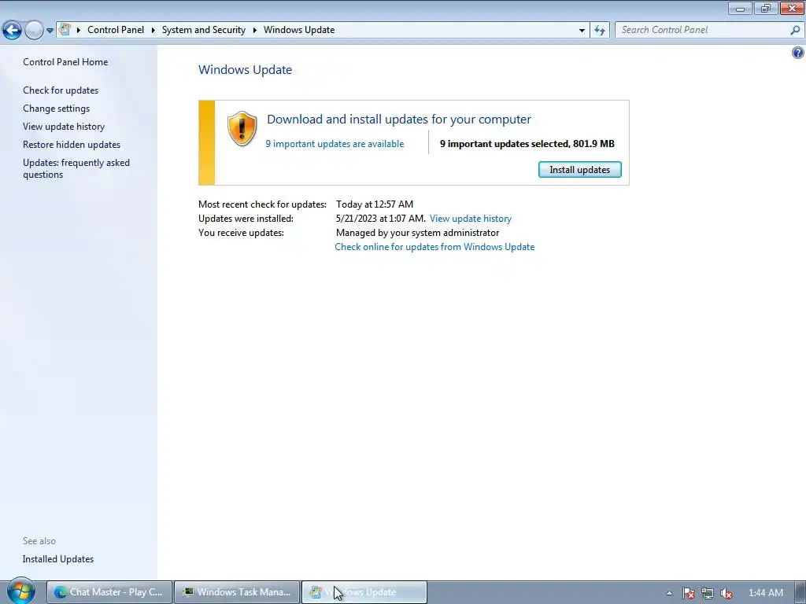The height and width of the screenshot is (604, 806).
Task: Click Managed by your system administrator text
Action: coord(417,233)
